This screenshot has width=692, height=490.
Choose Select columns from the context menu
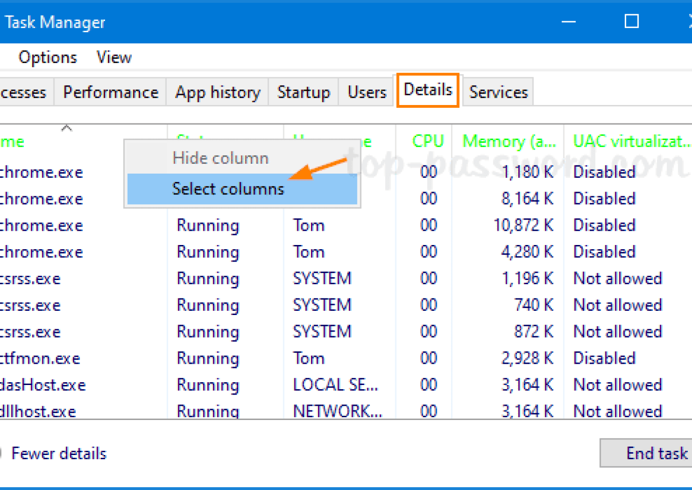(228, 189)
